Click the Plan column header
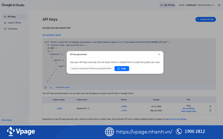The height and width of the screenshot is (139, 223). [x=188, y=99]
